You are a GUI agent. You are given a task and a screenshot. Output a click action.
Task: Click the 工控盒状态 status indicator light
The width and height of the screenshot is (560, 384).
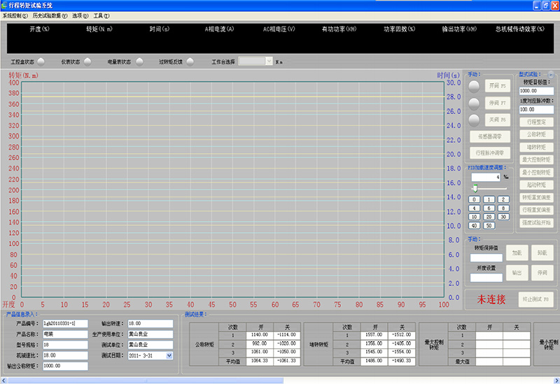41,62
